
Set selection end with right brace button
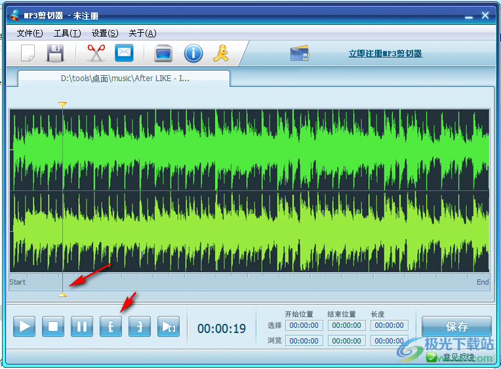click(139, 326)
